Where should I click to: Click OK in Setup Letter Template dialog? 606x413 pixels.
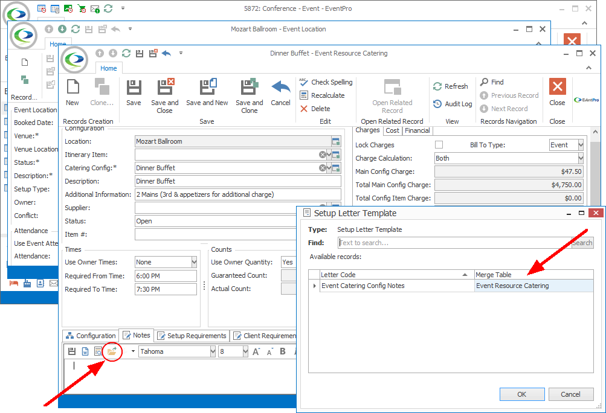[x=522, y=394]
